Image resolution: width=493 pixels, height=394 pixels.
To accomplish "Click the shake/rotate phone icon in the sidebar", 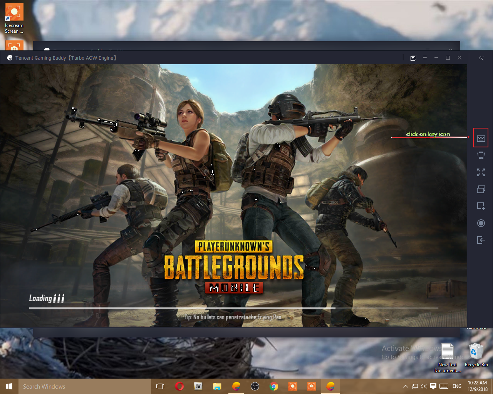I will (x=481, y=155).
